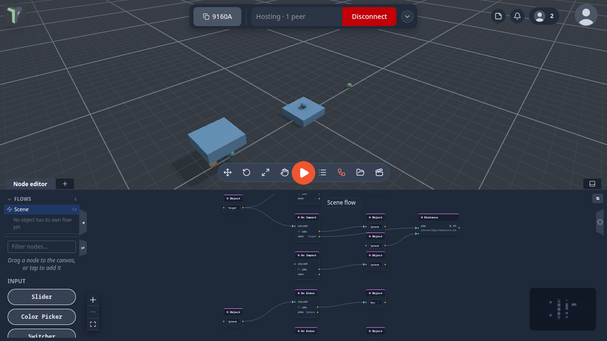Select the Move tool in viewport toolbar
This screenshot has width=607, height=341.
click(x=228, y=172)
